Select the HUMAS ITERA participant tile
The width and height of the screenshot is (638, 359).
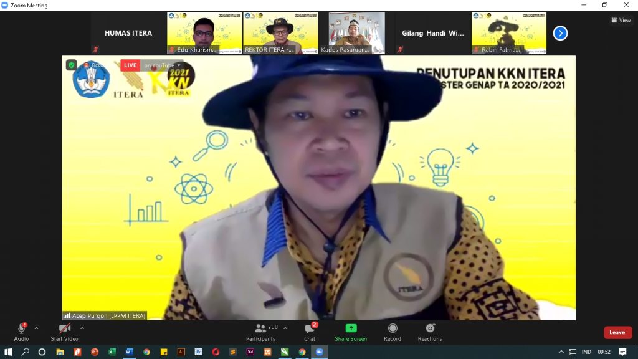(x=128, y=33)
